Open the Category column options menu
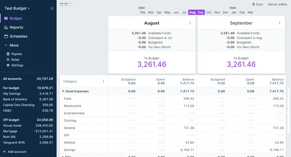This screenshot has height=157, width=291. point(103,81)
